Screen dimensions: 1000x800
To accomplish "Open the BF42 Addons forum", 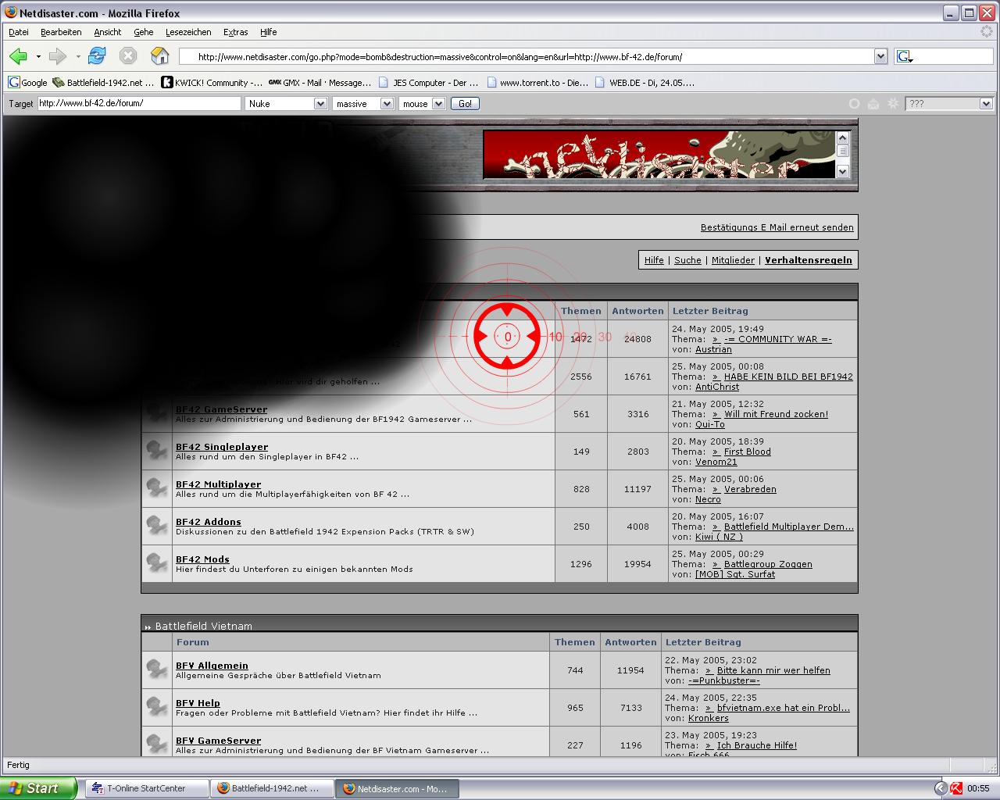I will 209,522.
